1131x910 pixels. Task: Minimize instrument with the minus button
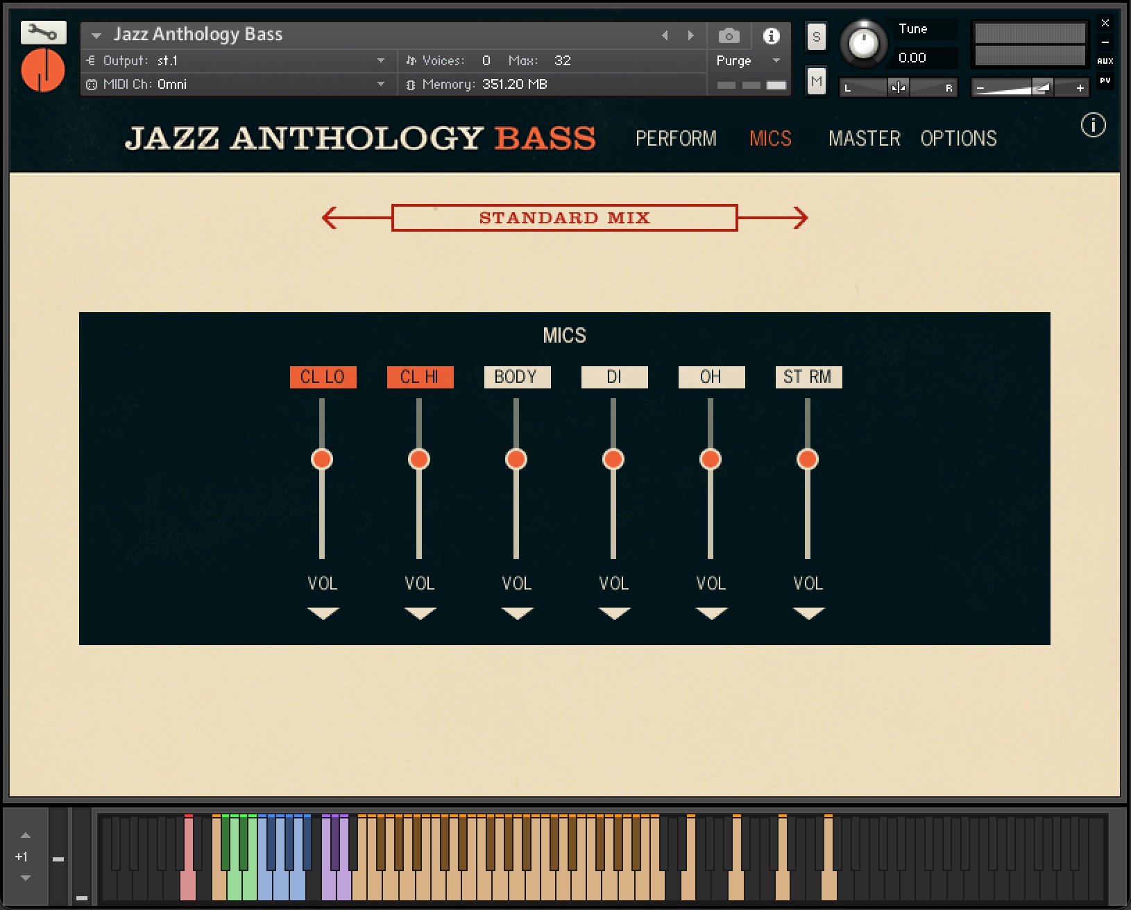1105,42
